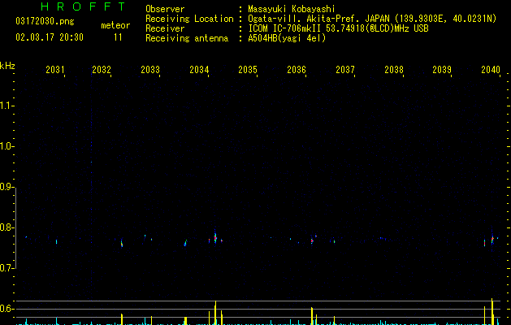This screenshot has height=325, width=511.
Task: Click the 2040 time axis label
Action: (491, 70)
